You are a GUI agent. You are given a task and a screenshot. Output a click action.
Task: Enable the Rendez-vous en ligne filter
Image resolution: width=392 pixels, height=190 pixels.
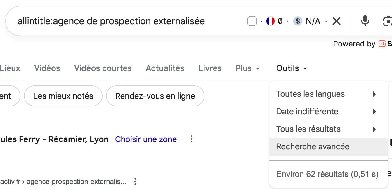[155, 96]
